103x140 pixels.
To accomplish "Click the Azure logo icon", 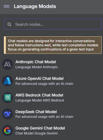I will tap(7, 81).
